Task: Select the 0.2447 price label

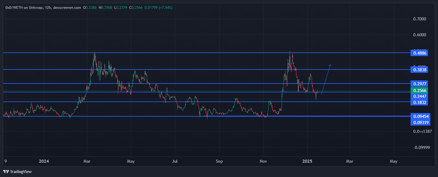Action: [420, 96]
